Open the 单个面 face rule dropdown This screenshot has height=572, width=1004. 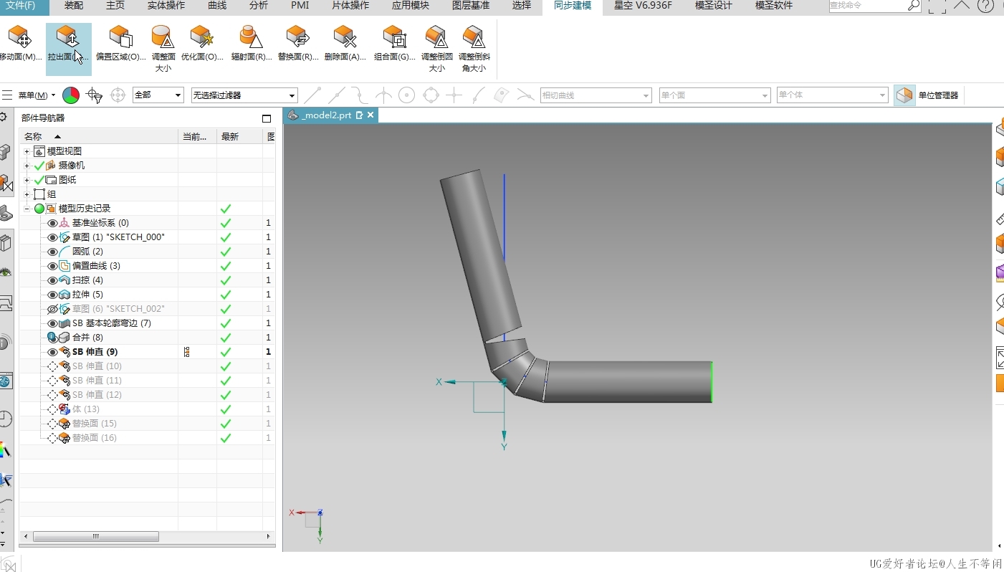(x=714, y=95)
